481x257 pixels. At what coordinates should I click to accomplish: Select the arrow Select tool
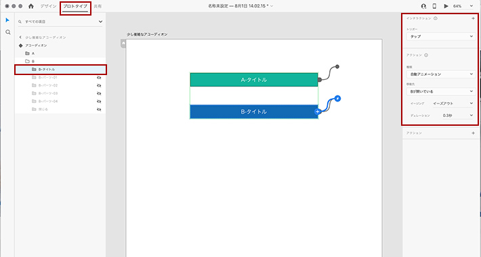coord(7,20)
